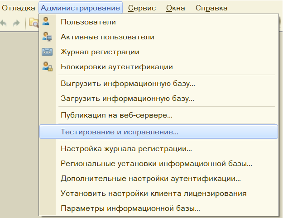Select Установить настройки клиента лицензирования
This screenshot has height=218, width=283.
coord(158,194)
